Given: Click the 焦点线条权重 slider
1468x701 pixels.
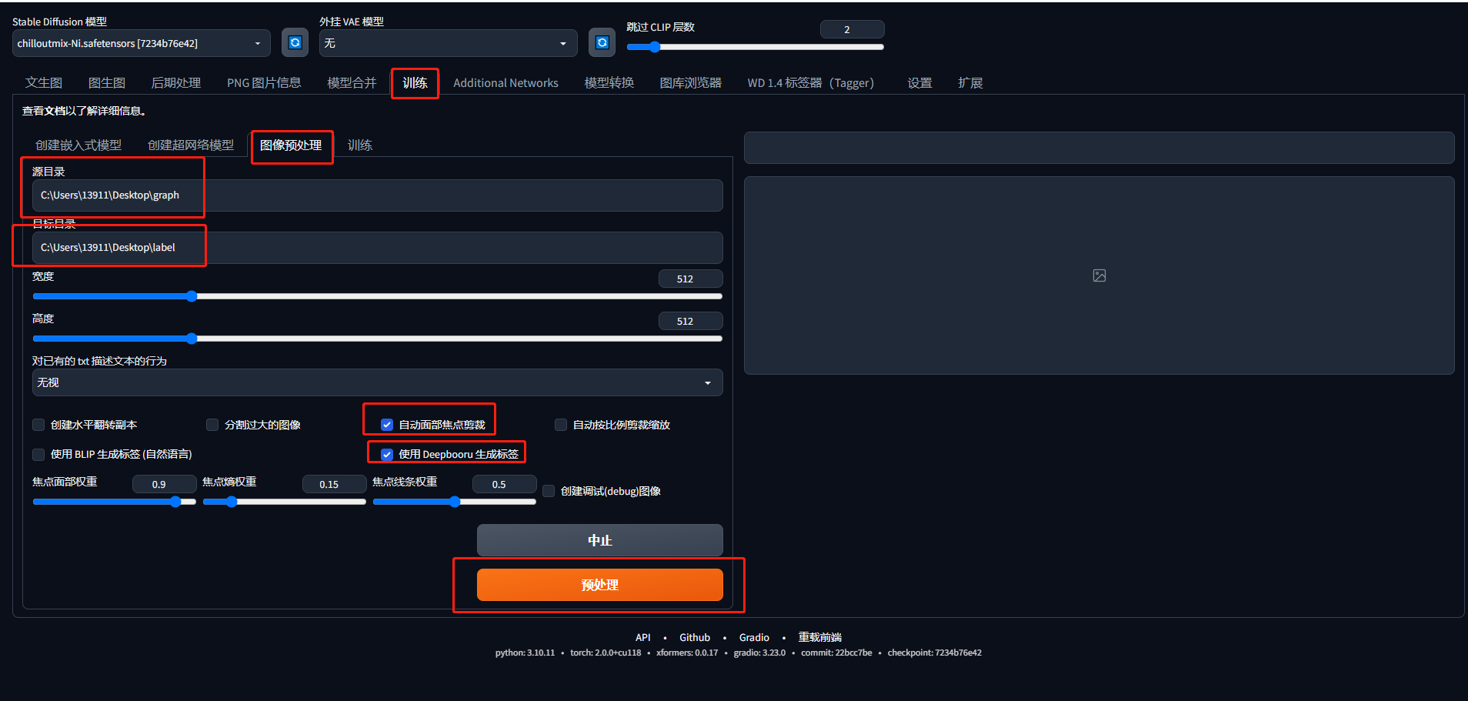Looking at the screenshot, I should point(455,502).
